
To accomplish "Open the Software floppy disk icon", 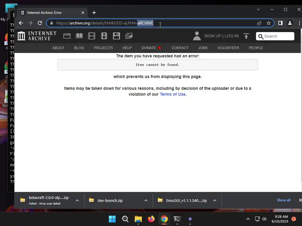I will point(116,36).
